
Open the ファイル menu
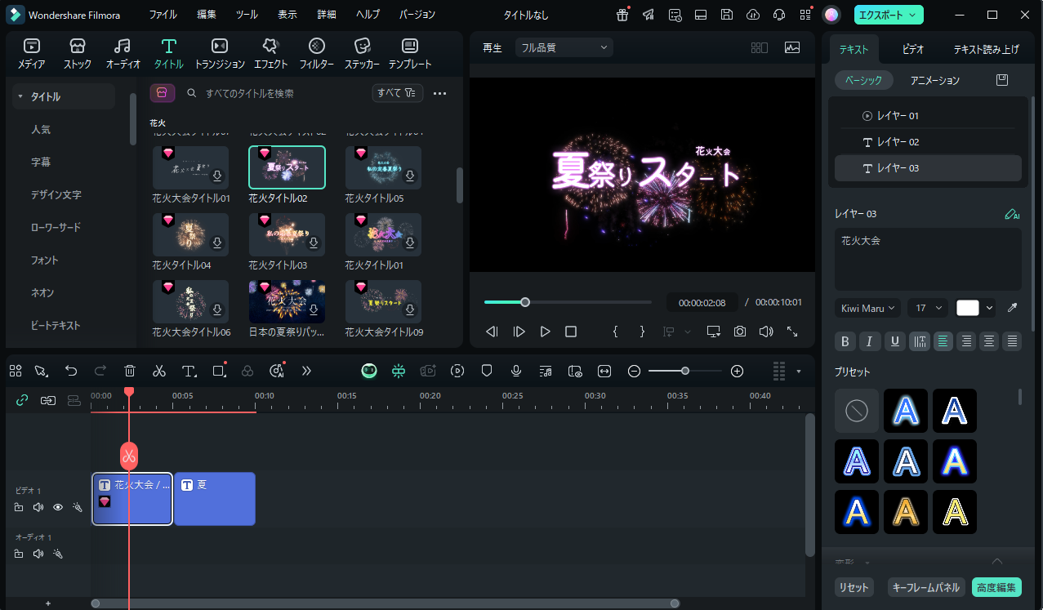[163, 15]
